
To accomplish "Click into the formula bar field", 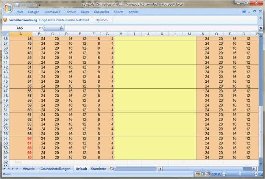I will point(161,28).
